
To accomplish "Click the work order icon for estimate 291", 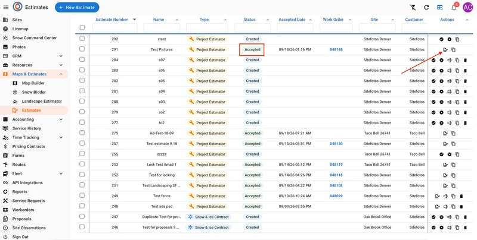I will coord(445,50).
